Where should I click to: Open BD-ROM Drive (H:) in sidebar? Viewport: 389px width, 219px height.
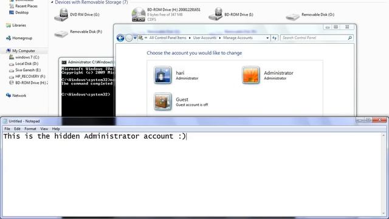(x=32, y=83)
